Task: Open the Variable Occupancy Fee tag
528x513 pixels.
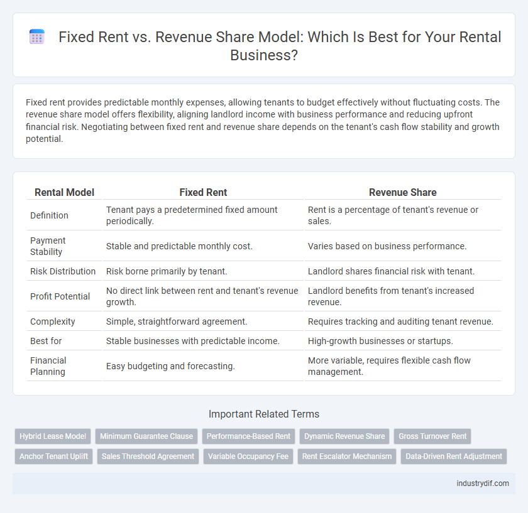Action: [248, 456]
